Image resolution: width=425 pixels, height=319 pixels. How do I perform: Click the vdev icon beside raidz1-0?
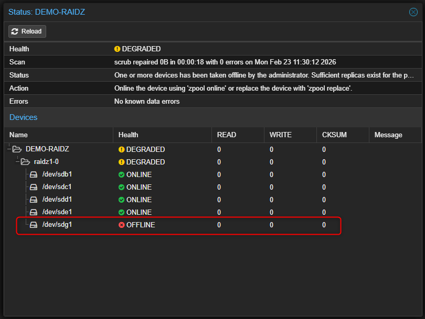point(25,161)
